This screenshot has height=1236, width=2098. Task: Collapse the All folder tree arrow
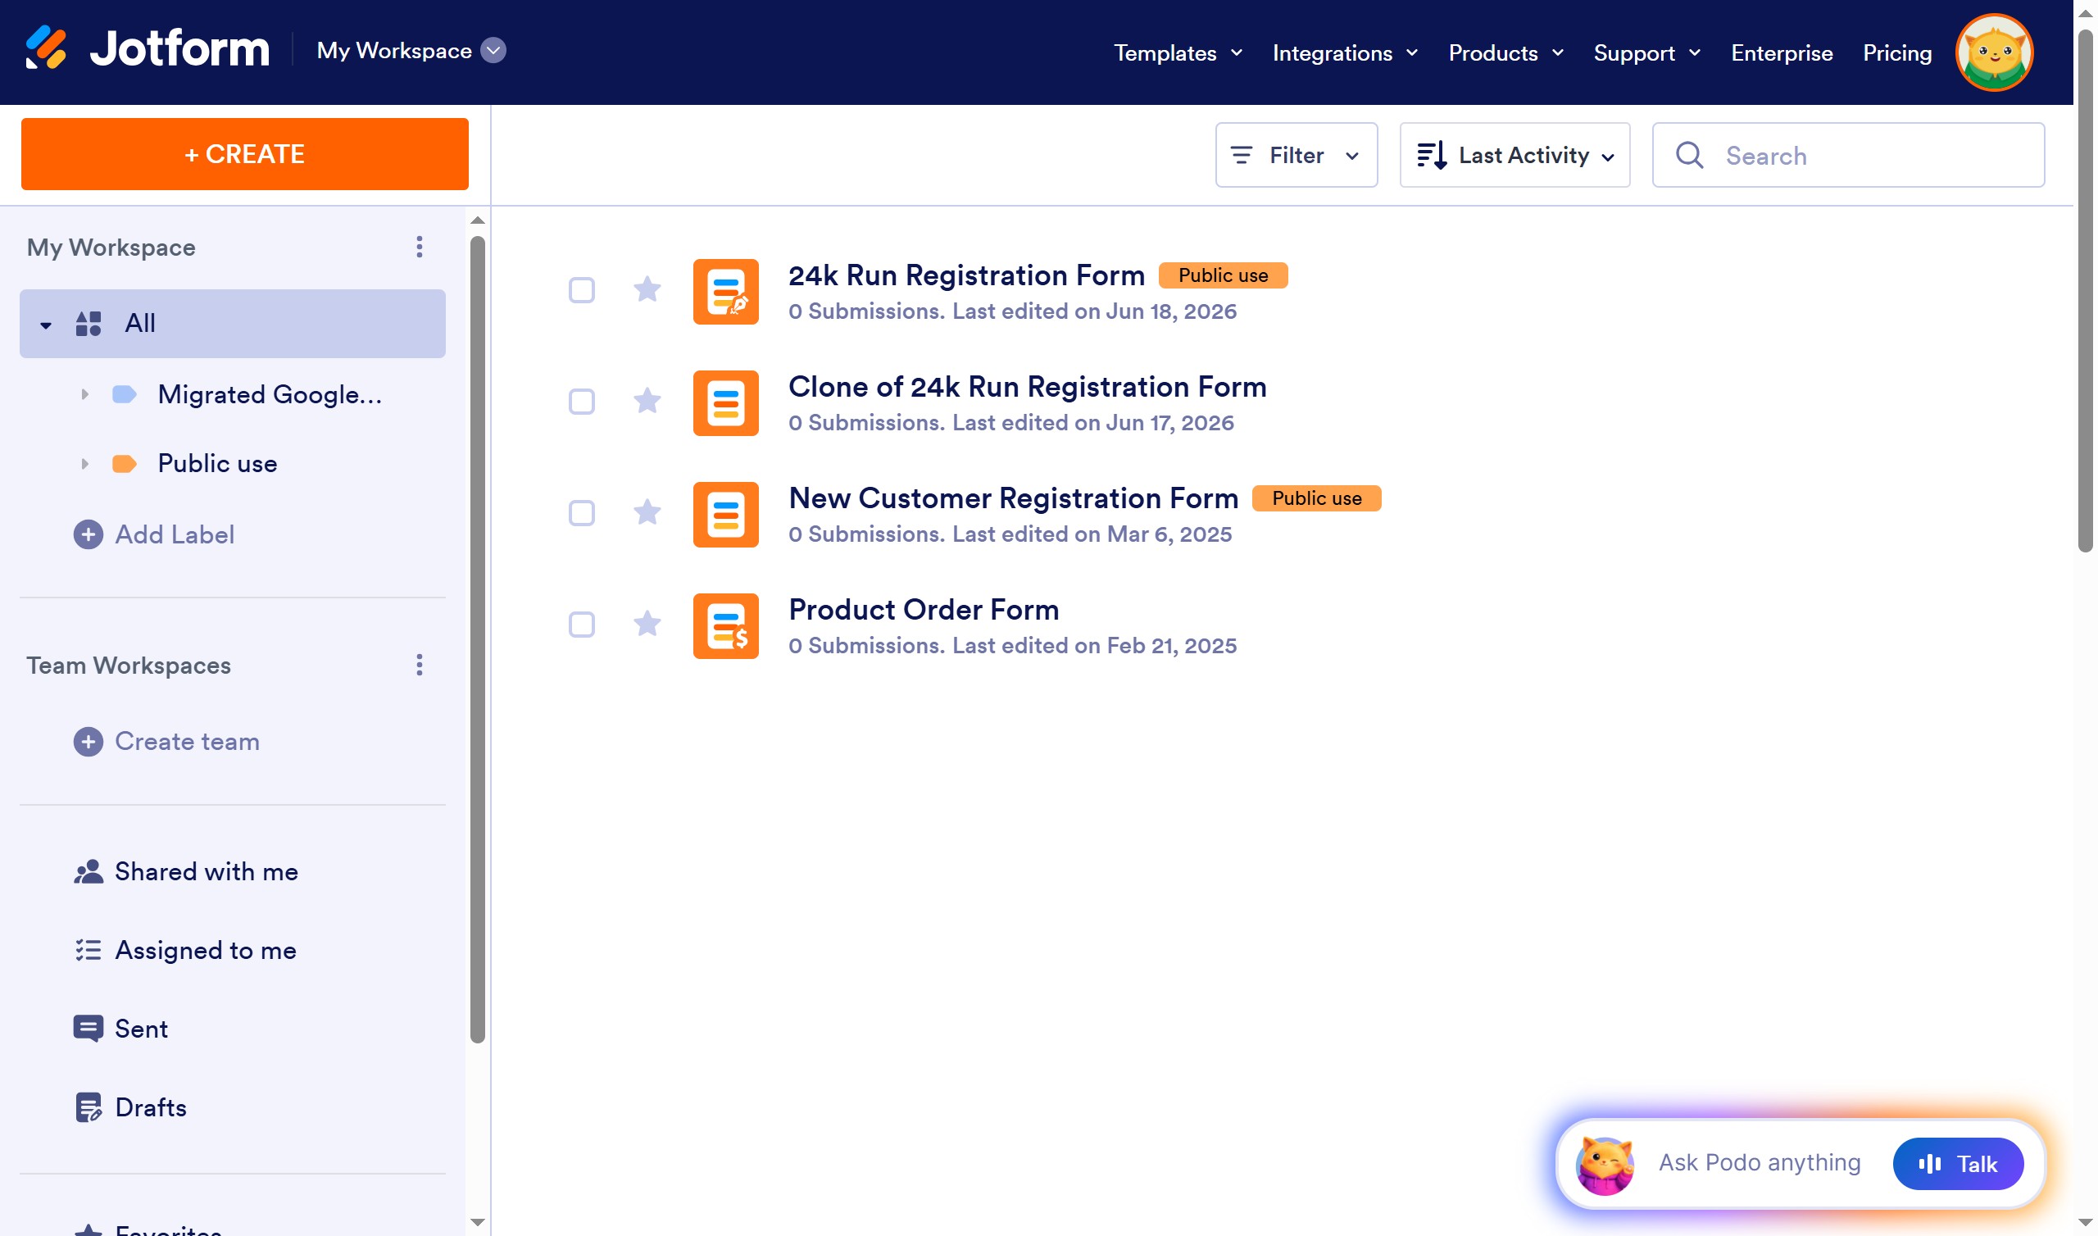click(46, 325)
